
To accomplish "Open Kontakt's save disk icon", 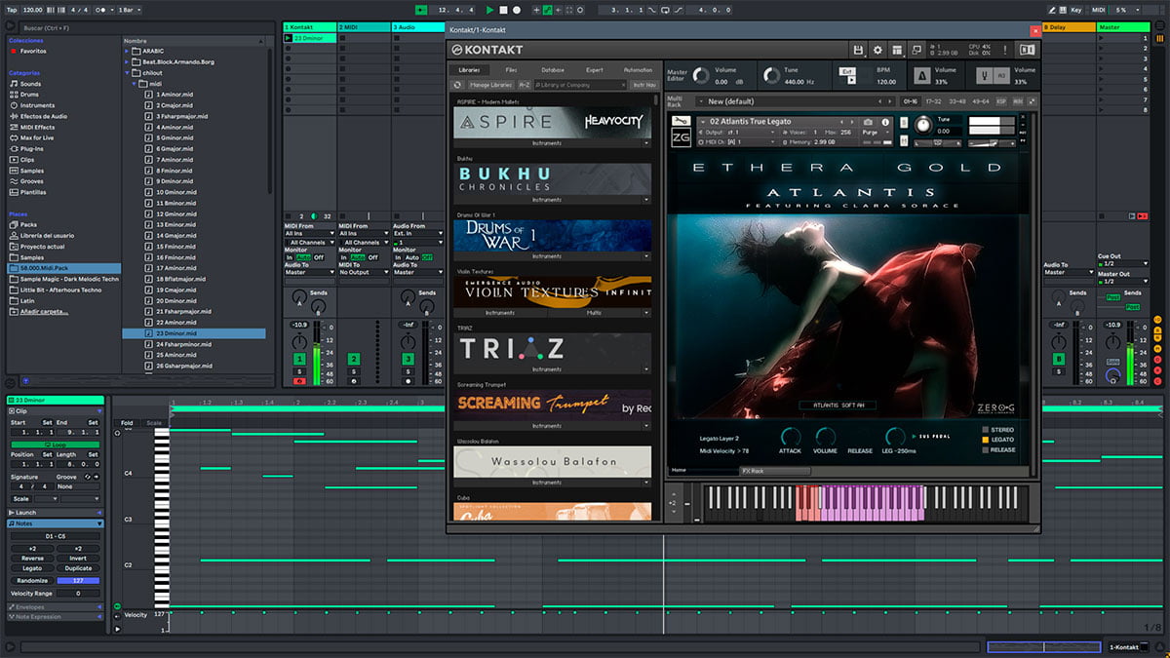I will [858, 50].
